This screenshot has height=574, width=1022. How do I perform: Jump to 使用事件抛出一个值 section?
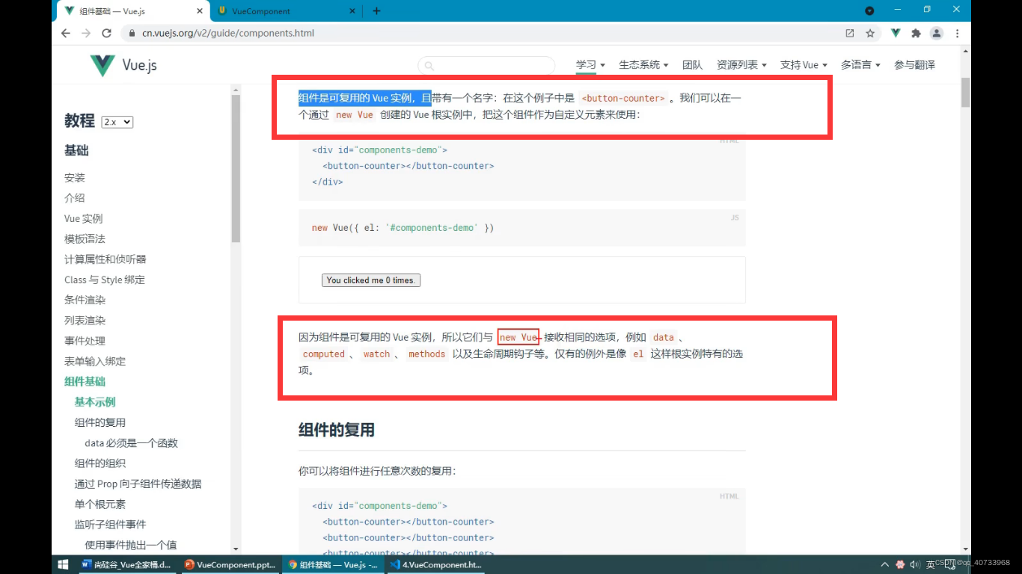coord(131,545)
